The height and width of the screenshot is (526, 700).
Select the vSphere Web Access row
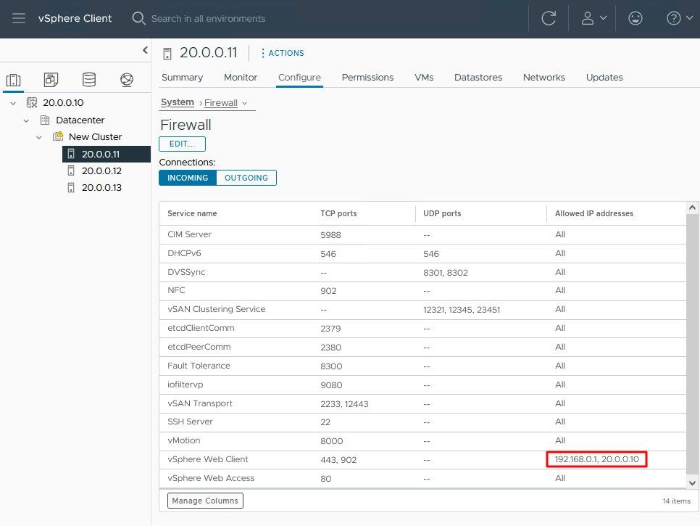click(x=422, y=479)
